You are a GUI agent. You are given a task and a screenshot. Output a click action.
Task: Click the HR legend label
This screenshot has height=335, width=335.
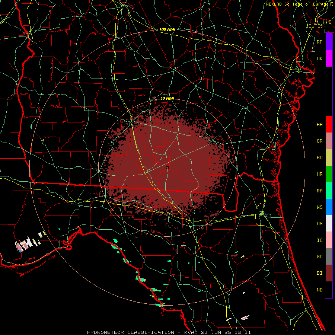click(320, 174)
